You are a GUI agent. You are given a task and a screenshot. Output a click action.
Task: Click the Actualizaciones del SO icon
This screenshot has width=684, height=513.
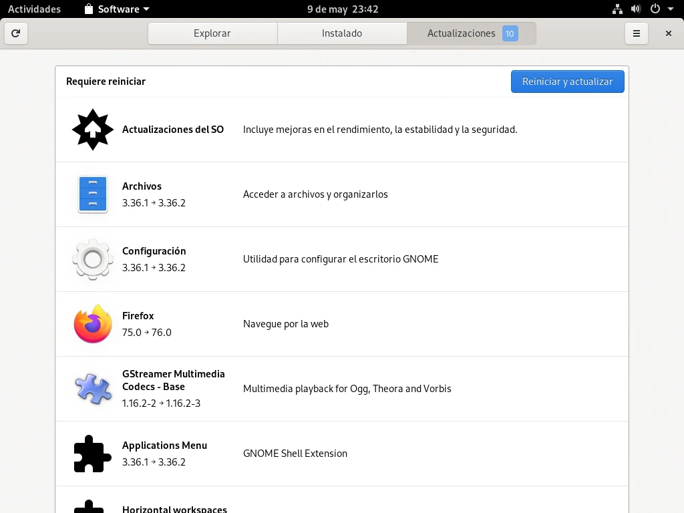click(x=93, y=130)
